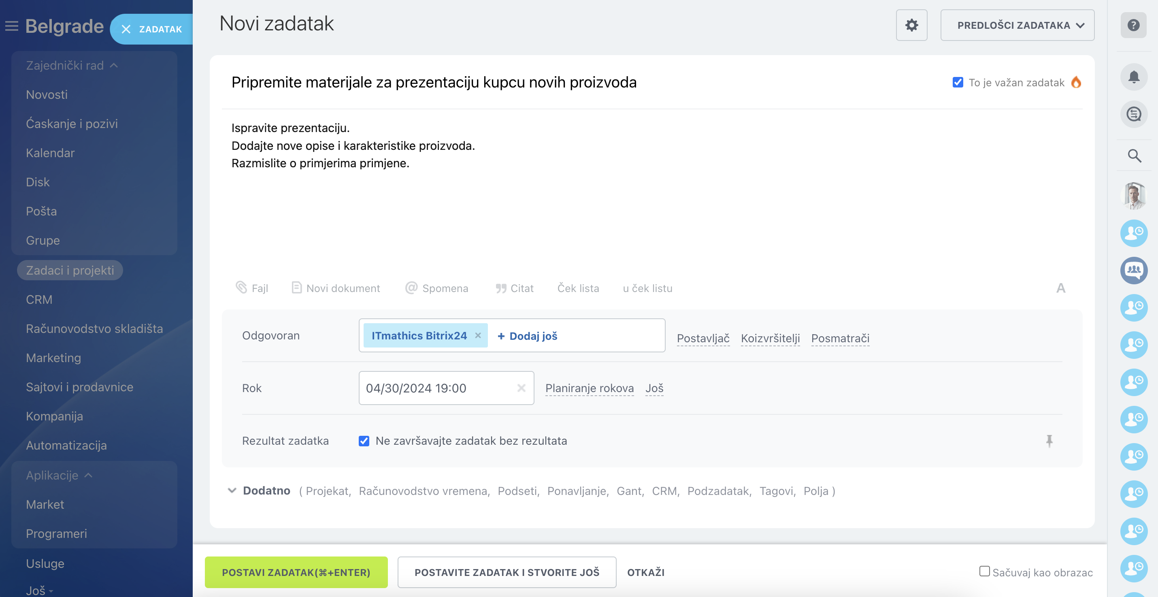Close the ZADATAK slider tab
This screenshot has width=1158, height=597.
click(x=126, y=29)
